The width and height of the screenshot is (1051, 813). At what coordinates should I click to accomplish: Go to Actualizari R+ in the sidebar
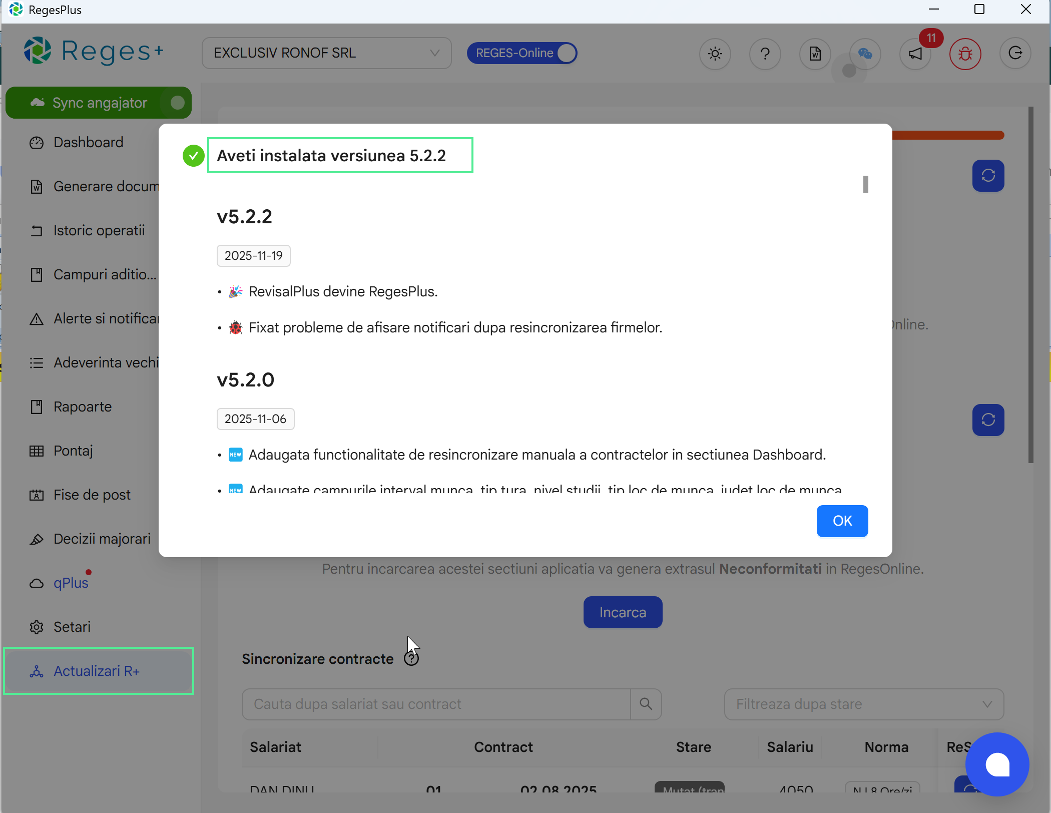click(97, 671)
